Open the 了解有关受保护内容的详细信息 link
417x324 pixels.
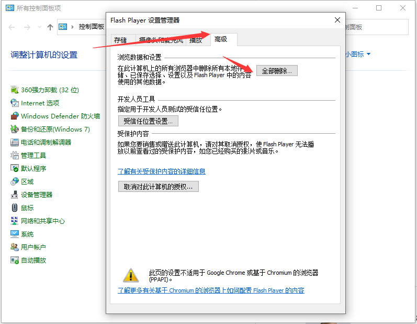tap(161, 171)
